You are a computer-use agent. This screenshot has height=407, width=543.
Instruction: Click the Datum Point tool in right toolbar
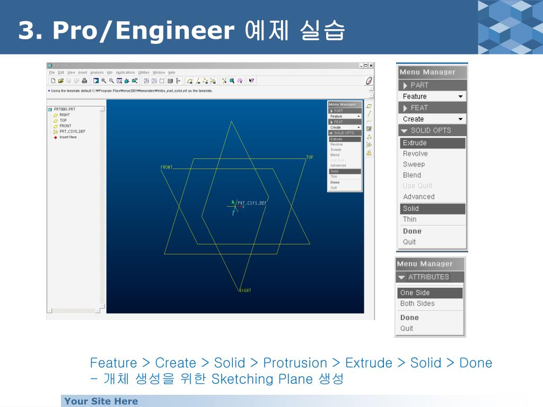coord(369,137)
